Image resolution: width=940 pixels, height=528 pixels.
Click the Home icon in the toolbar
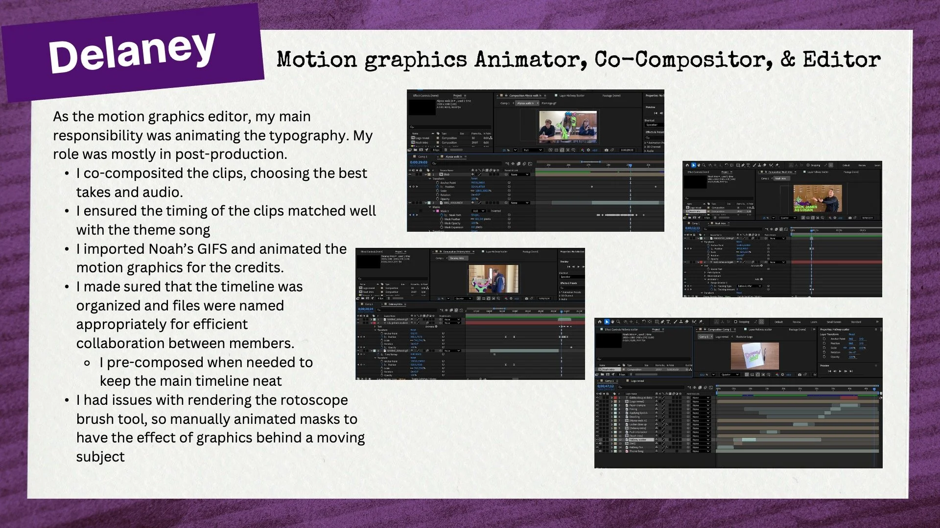pos(600,322)
